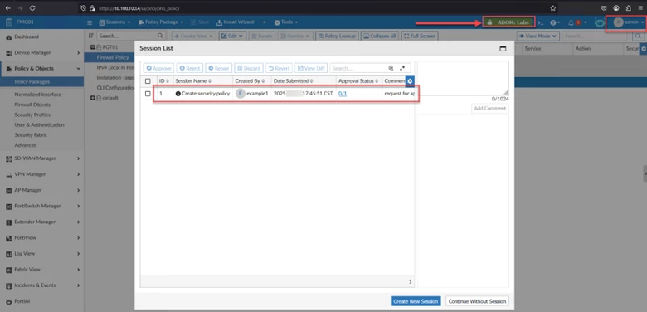This screenshot has width=647, height=312.
Task: Click the magnifier icon in session search
Action: coord(391,68)
